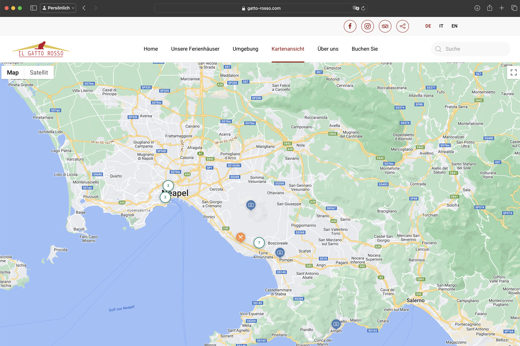Open the Unsere Ferienhäuser menu
Viewport: 520px width, 346px height.
195,49
